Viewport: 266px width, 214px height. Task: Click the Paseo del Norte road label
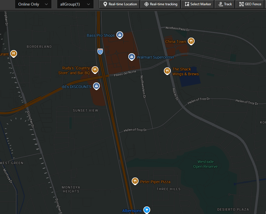point(125,73)
